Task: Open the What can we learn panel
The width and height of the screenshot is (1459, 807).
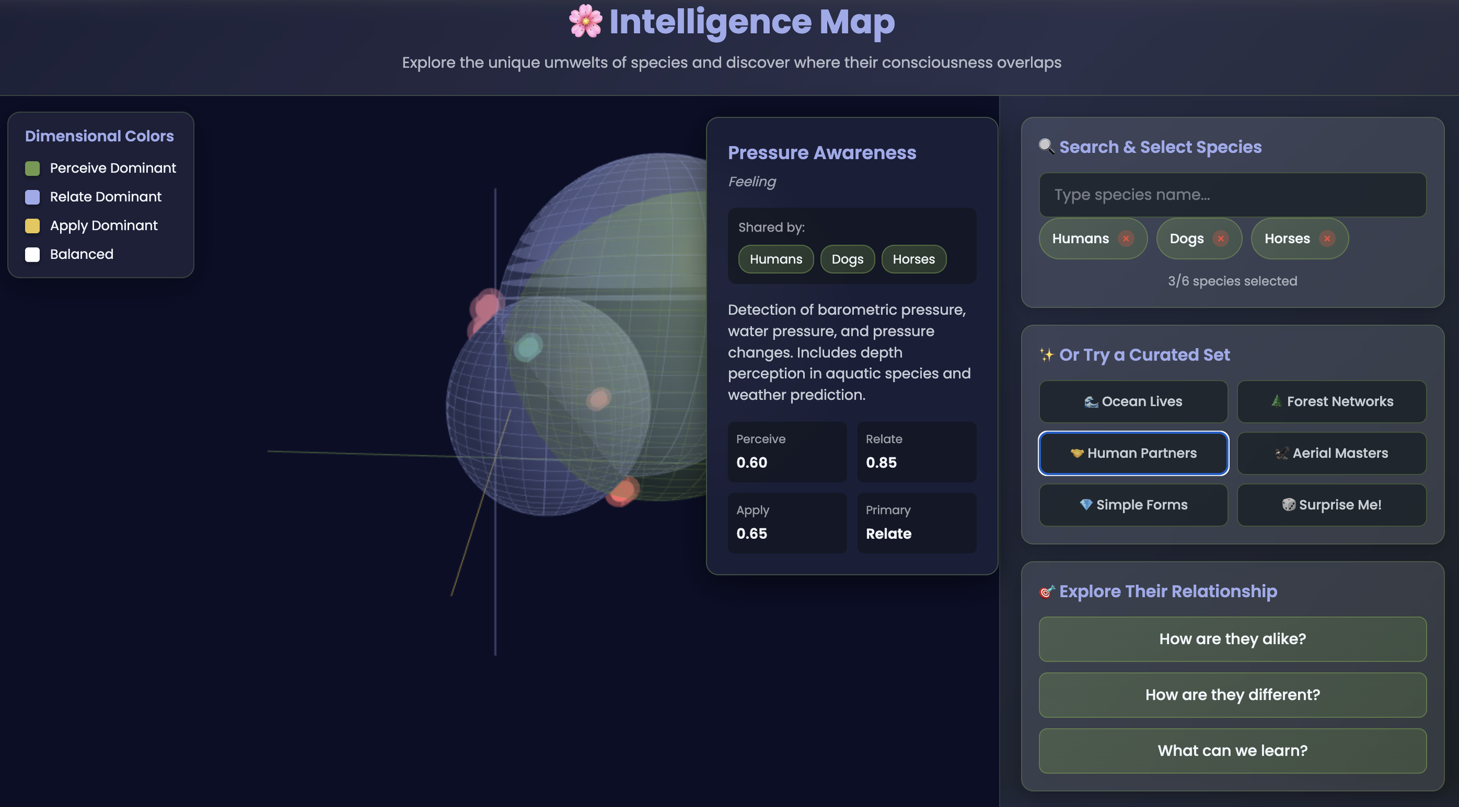Action: [1232, 750]
